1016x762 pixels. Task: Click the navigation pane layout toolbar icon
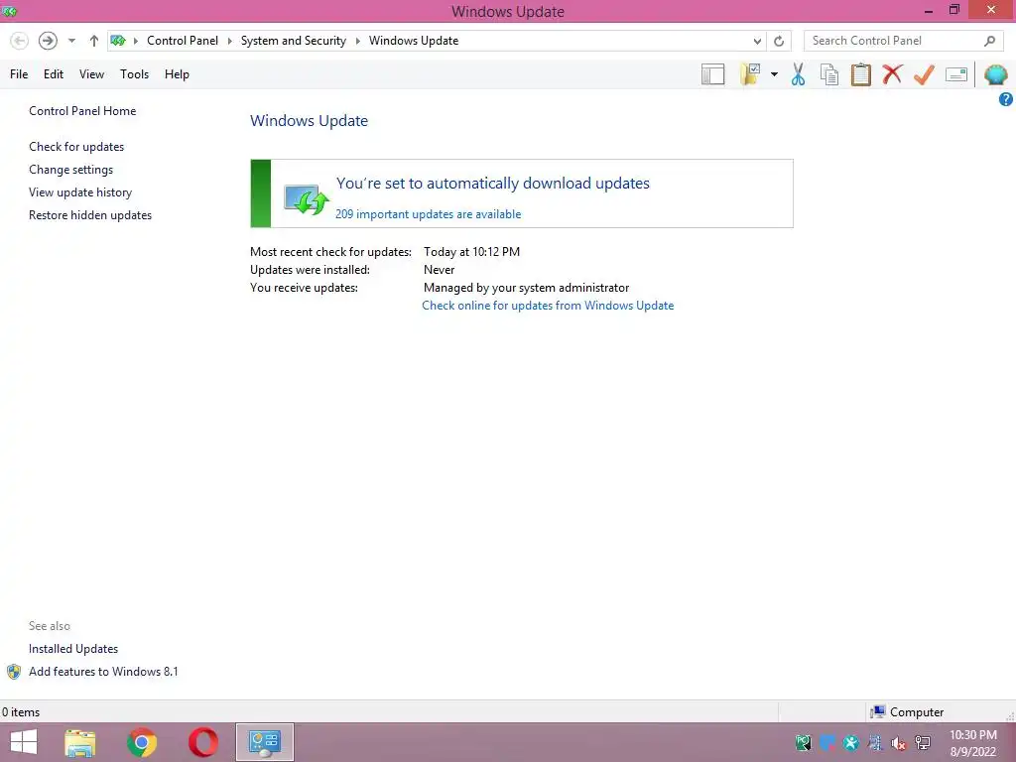point(712,74)
